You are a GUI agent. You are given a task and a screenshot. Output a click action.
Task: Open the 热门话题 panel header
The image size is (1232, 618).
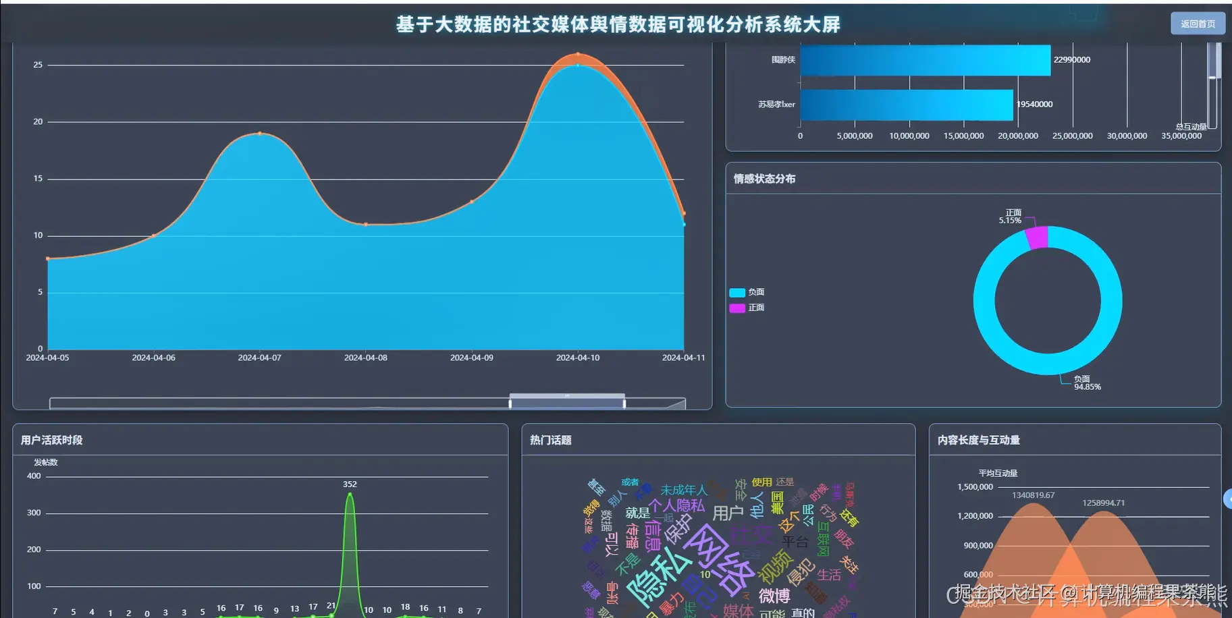(x=550, y=439)
